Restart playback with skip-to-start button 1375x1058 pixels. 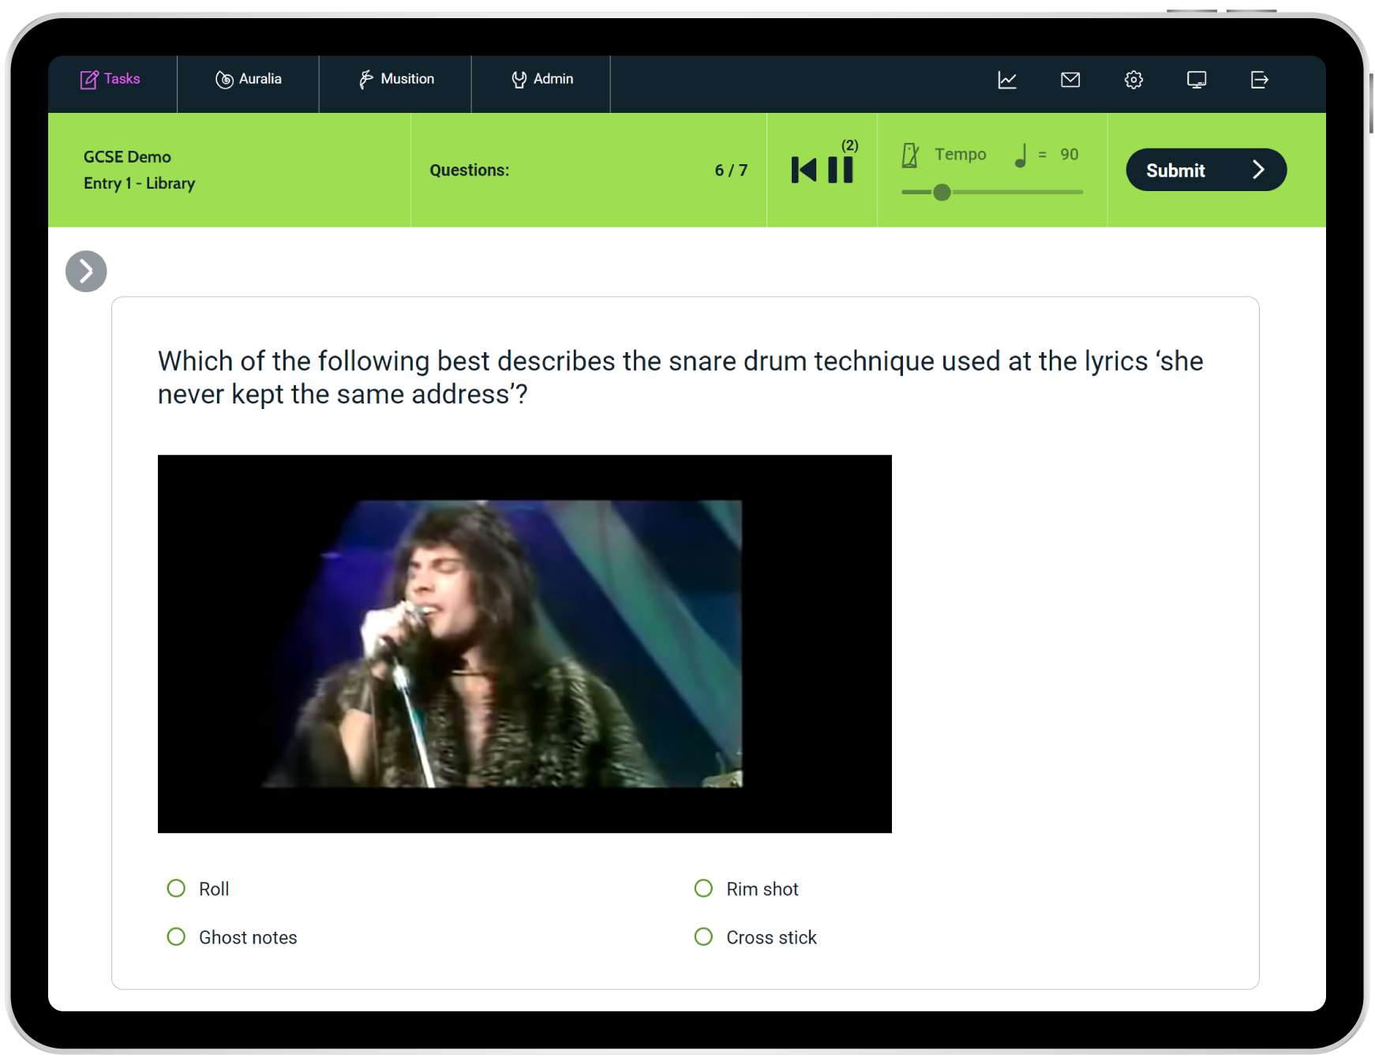point(804,170)
